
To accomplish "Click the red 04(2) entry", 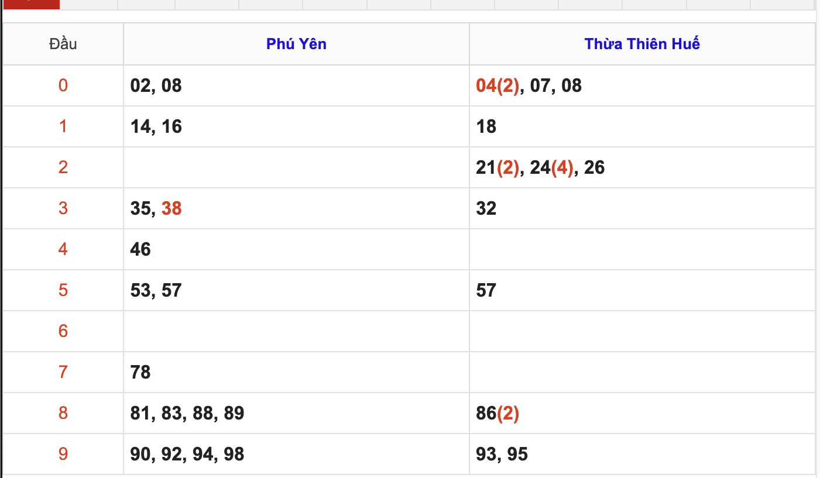I will click(x=498, y=85).
